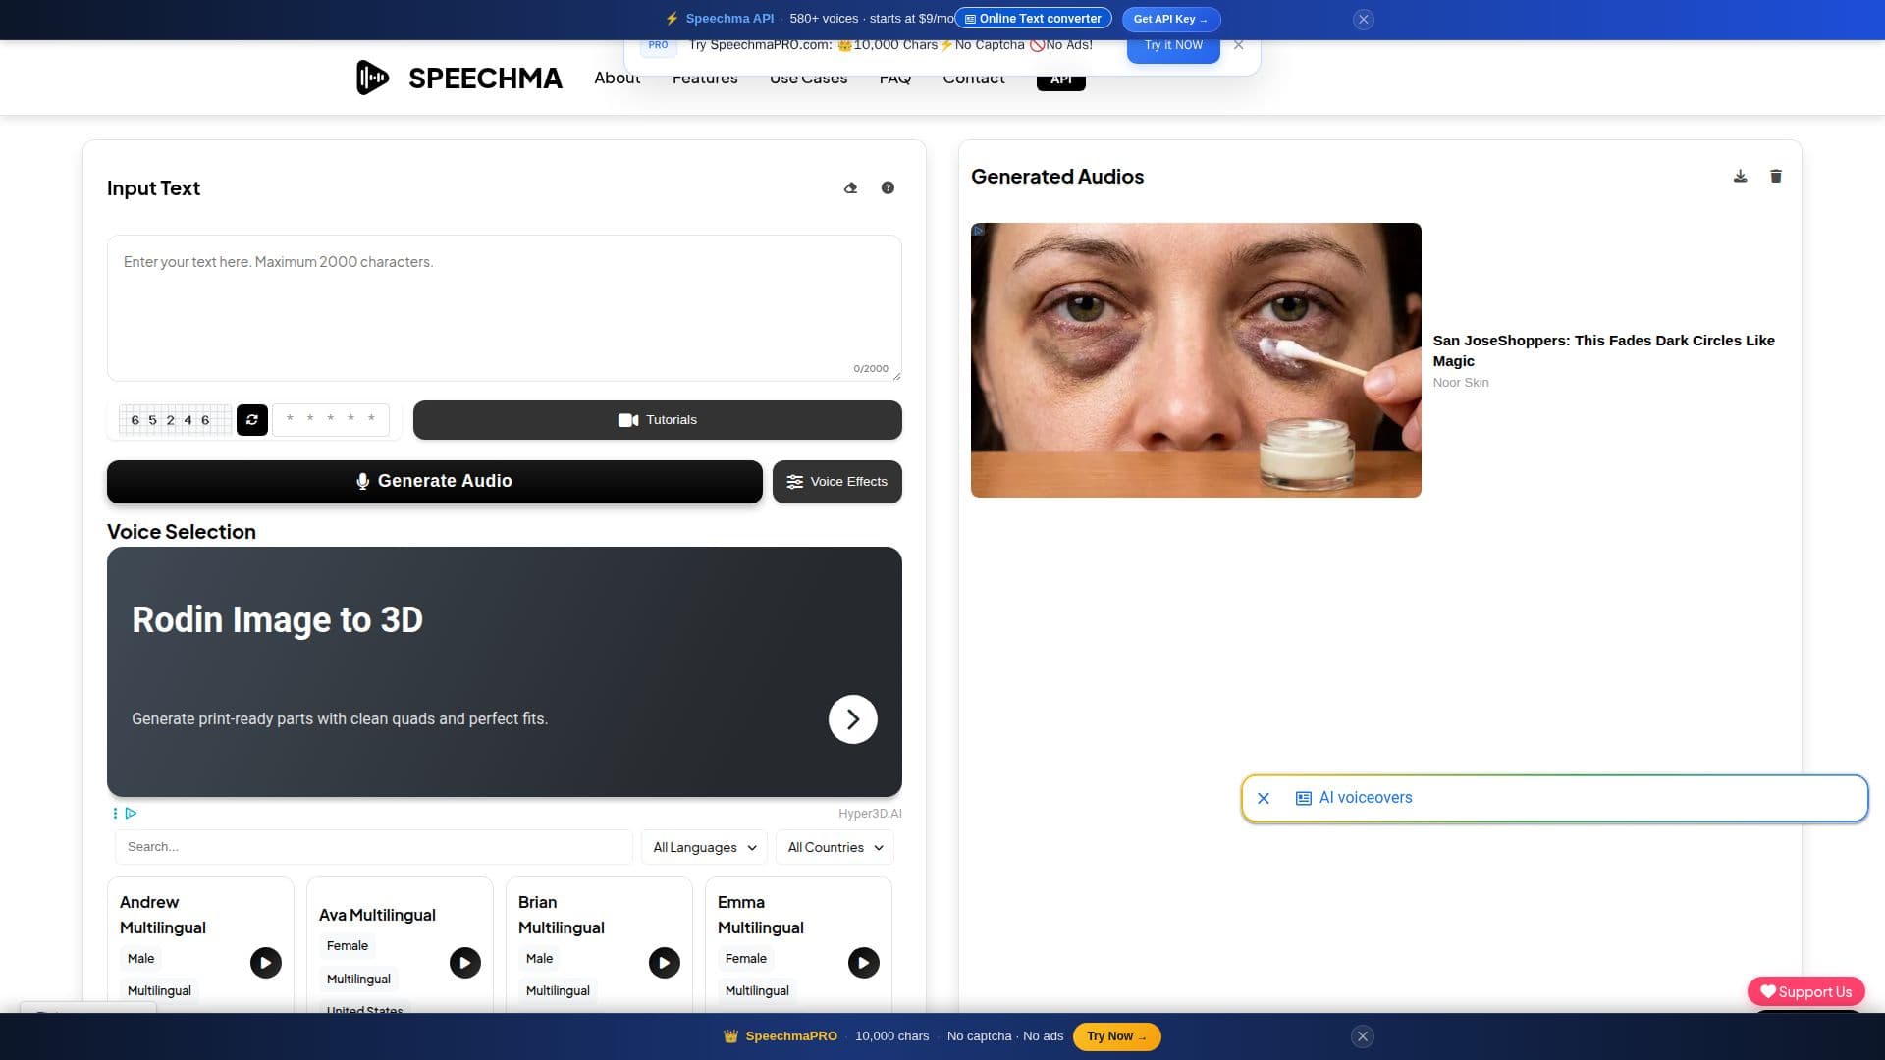This screenshot has width=1885, height=1060.
Task: Play Andrew Multilingual voice preview
Action: coord(265,963)
